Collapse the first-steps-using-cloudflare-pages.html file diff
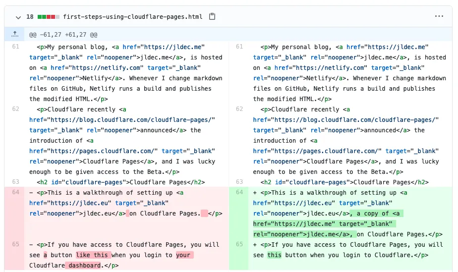The height and width of the screenshot is (272, 458). (x=18, y=17)
